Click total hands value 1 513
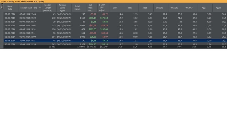The width and height of the screenshot is (227, 118). click(82, 18)
